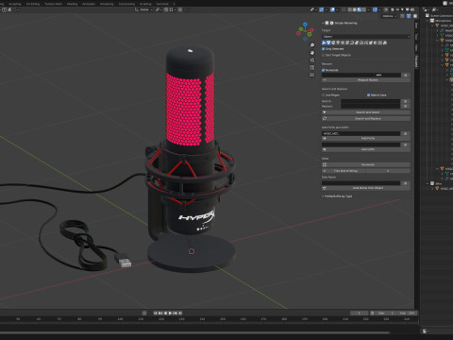Toggle the Only Selected checkbox
The width and height of the screenshot is (453, 340).
[323, 49]
